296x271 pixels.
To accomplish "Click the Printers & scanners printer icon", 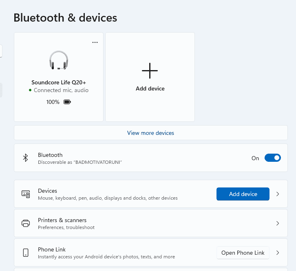I will click(x=26, y=223).
